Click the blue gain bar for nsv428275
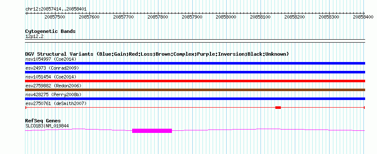This screenshot has width=377, height=154. pyautogui.click(x=195, y=99)
